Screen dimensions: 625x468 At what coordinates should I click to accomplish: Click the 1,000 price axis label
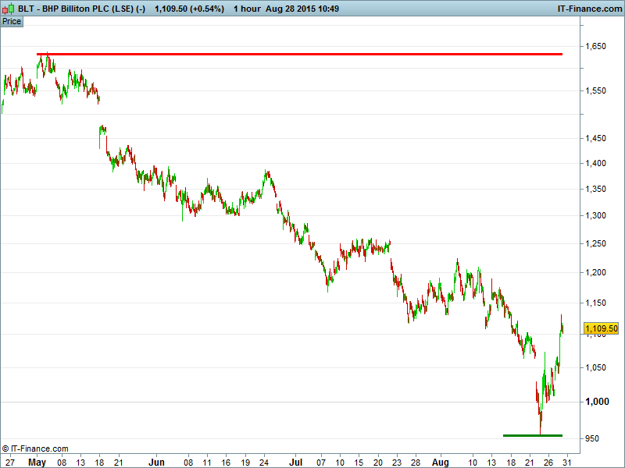[595, 402]
